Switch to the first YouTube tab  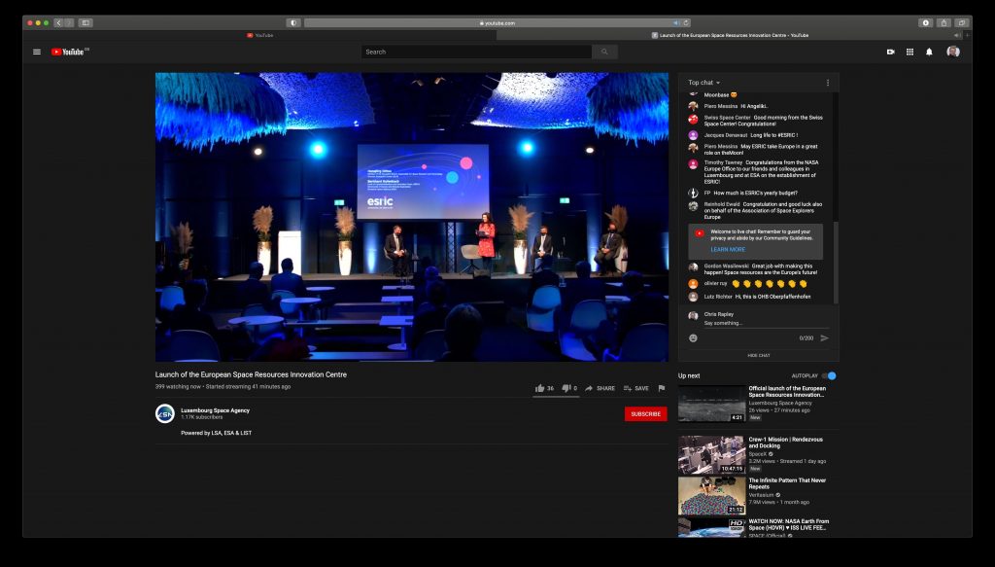[x=260, y=36]
